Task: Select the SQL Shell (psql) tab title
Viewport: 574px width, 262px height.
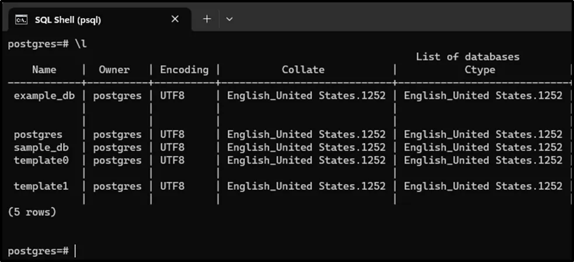Action: [68, 20]
